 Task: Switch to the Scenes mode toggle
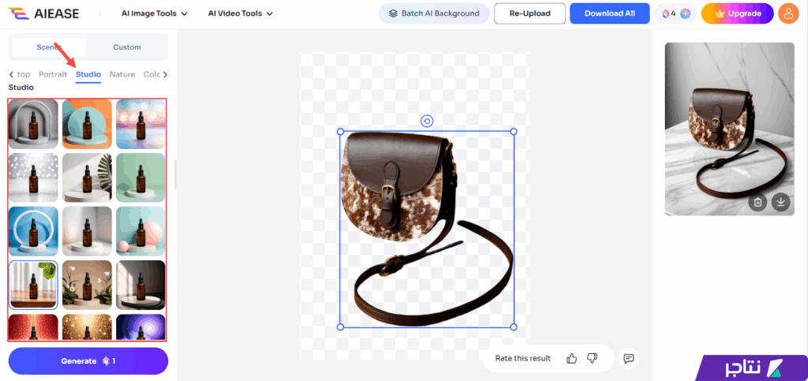49,47
